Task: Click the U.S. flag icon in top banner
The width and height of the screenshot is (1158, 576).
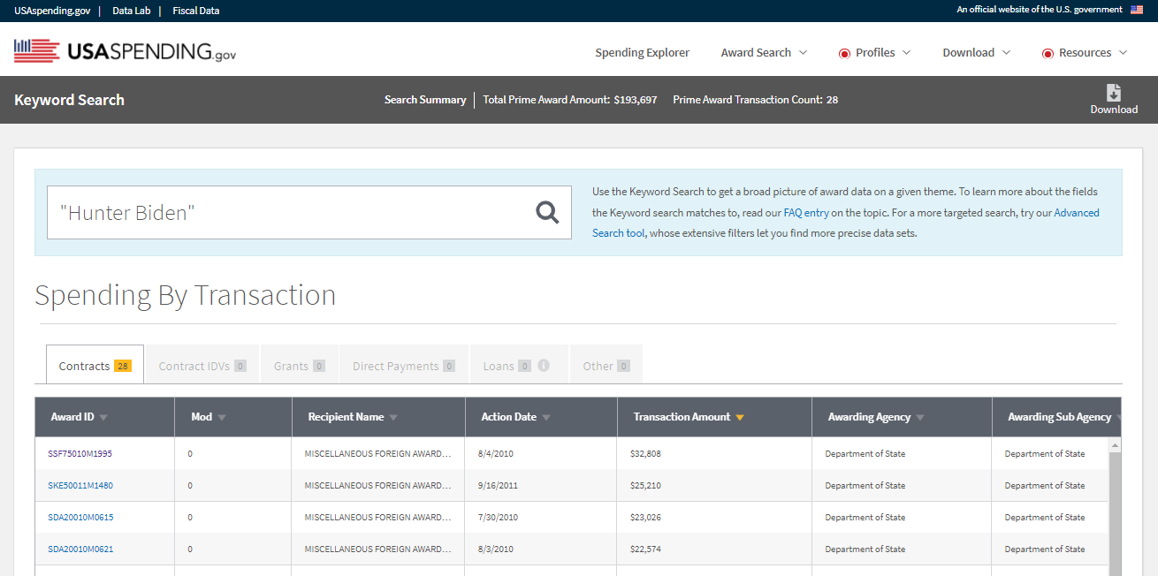Action: click(x=1137, y=10)
